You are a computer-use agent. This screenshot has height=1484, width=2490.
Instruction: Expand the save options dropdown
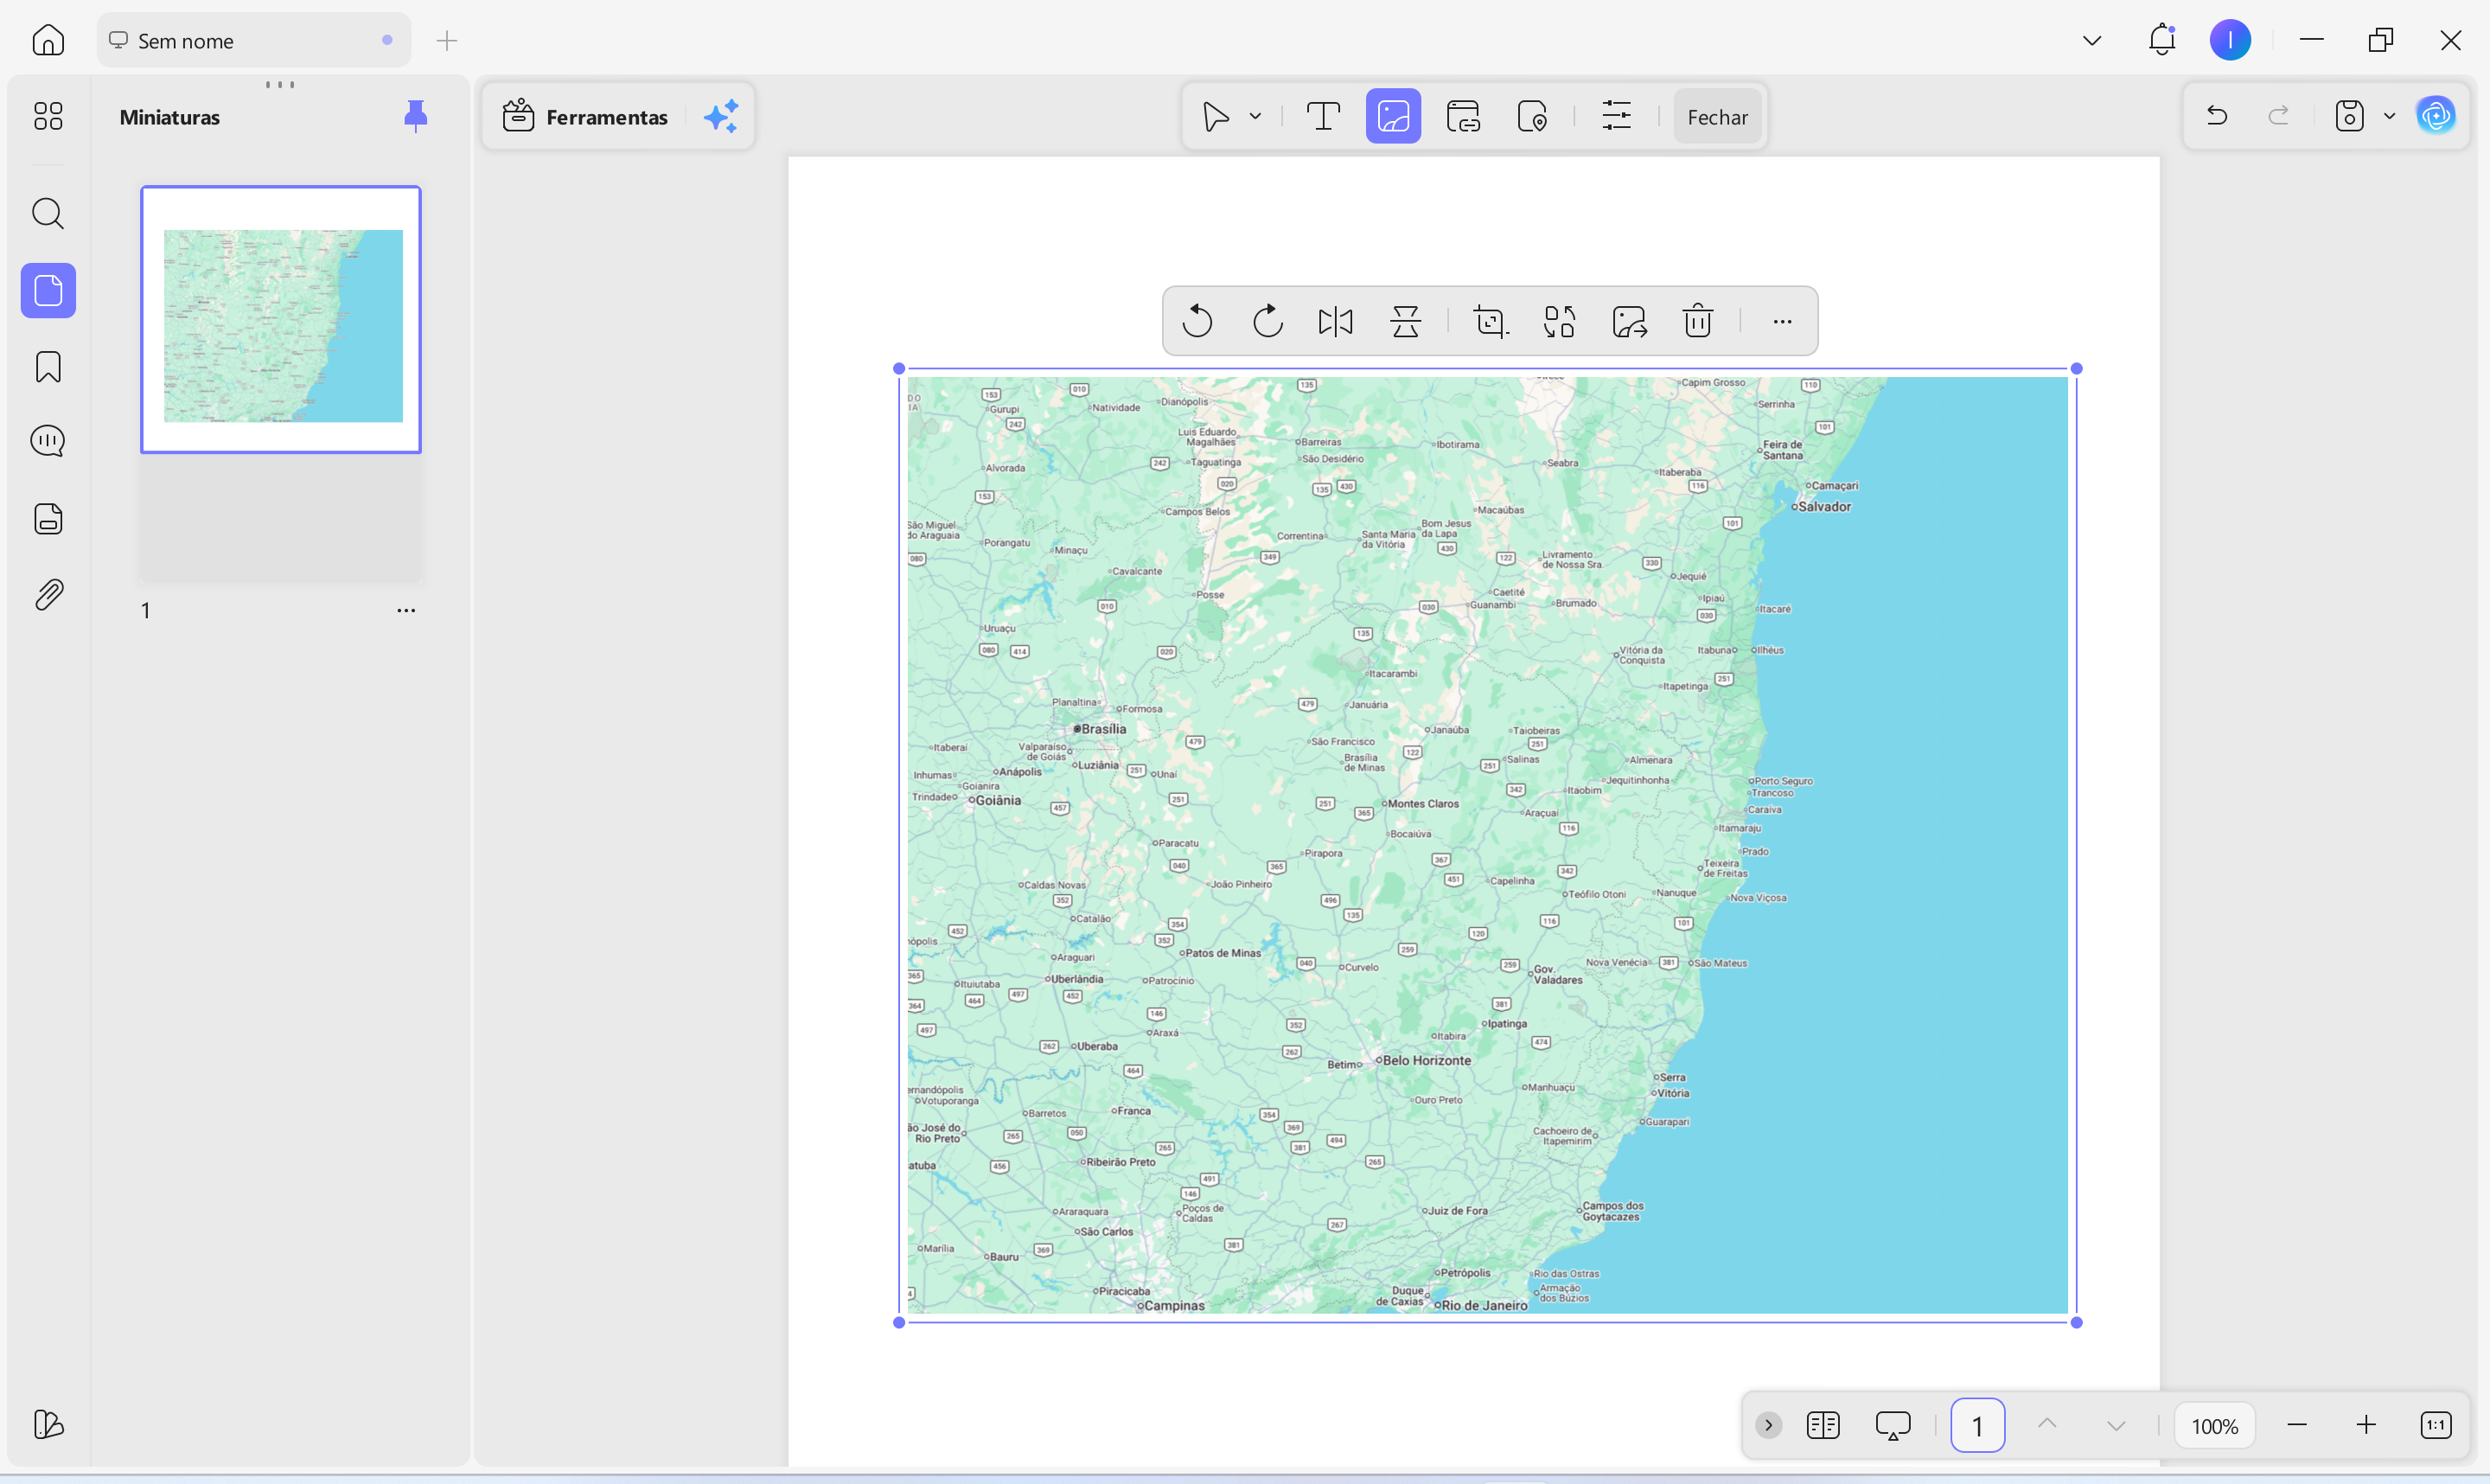(x=2390, y=116)
